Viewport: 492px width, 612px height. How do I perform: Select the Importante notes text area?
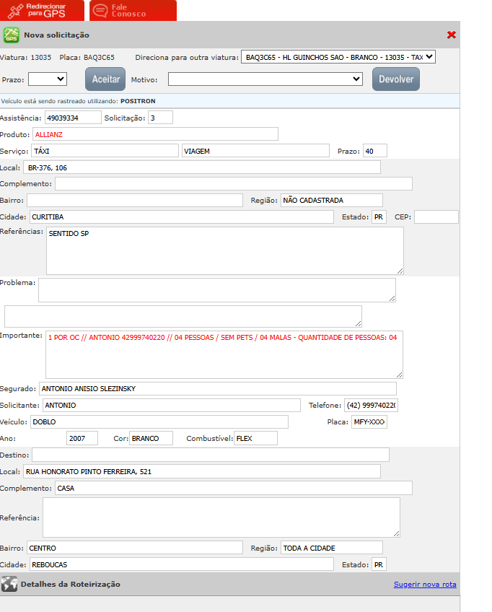224,354
